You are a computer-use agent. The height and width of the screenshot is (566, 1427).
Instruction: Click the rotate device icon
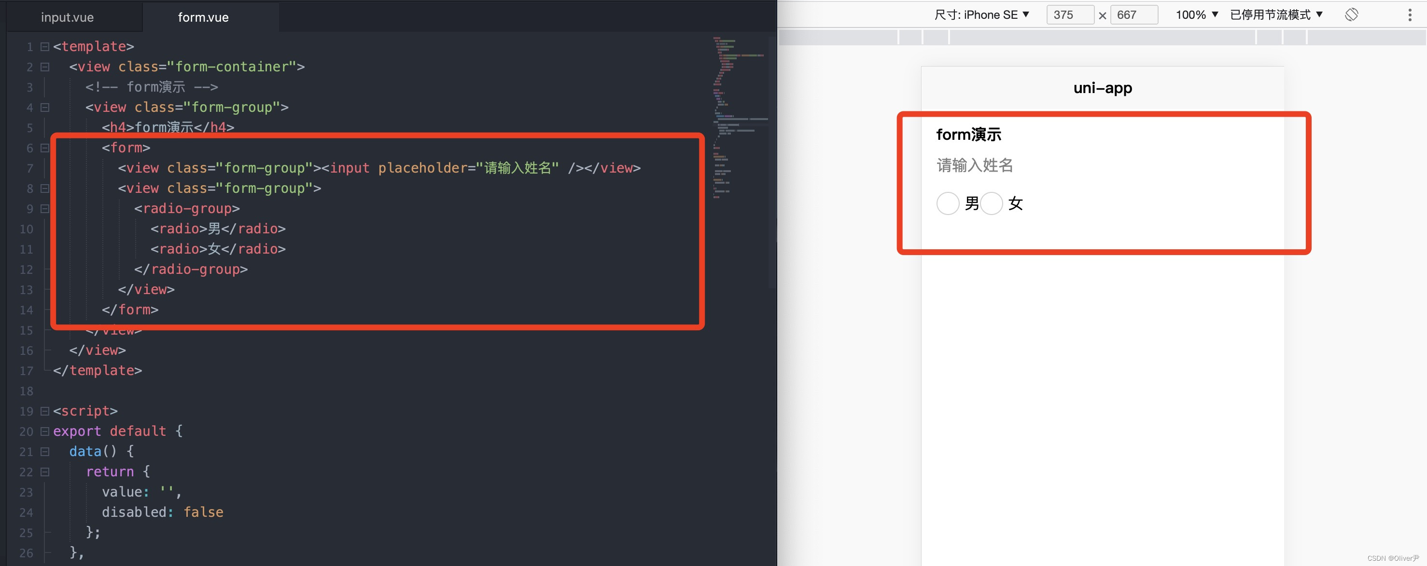pyautogui.click(x=1351, y=14)
